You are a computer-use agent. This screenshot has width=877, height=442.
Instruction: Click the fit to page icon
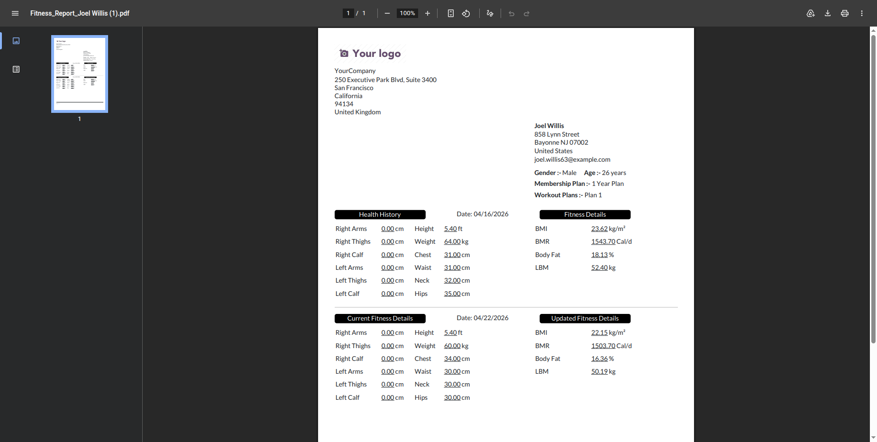click(x=451, y=13)
